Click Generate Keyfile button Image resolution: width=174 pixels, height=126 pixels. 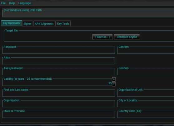tap(127, 37)
